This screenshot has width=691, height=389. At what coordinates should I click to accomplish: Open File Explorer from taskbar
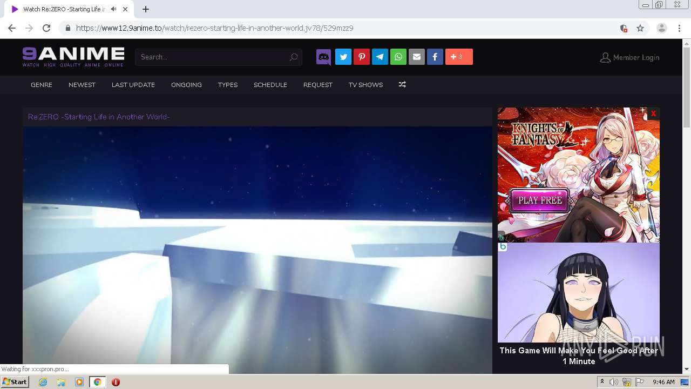pyautogui.click(x=61, y=382)
